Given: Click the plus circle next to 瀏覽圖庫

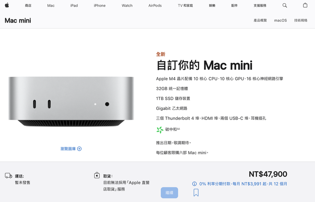Looking at the screenshot, I should [x=79, y=149].
